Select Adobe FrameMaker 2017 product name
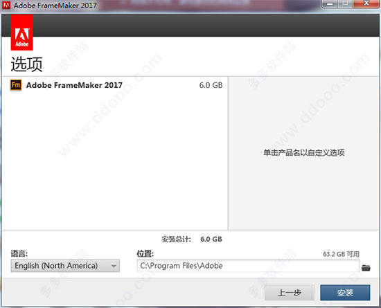This screenshot has width=381, height=308. point(74,85)
